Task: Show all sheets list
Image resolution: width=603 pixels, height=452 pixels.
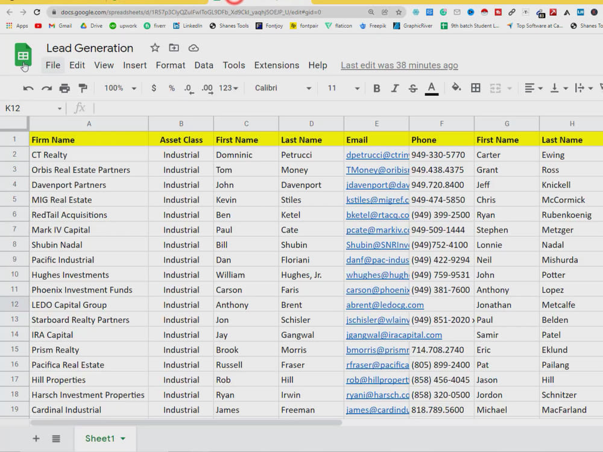Action: tap(56, 439)
